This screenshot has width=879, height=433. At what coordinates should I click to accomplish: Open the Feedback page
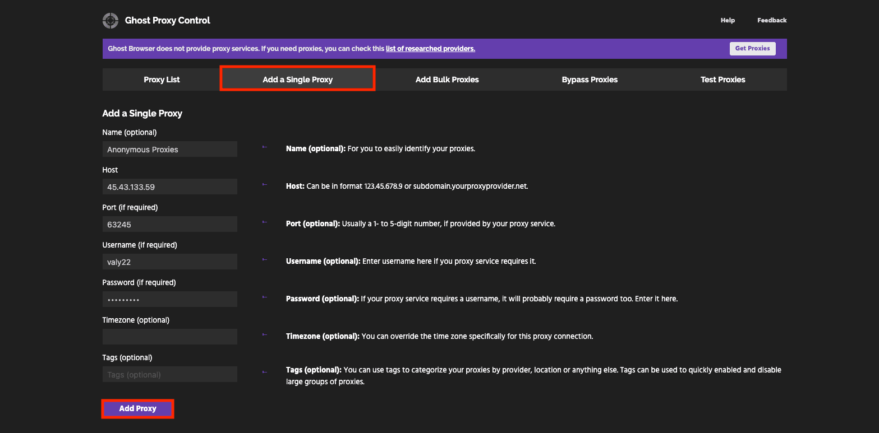coord(772,20)
